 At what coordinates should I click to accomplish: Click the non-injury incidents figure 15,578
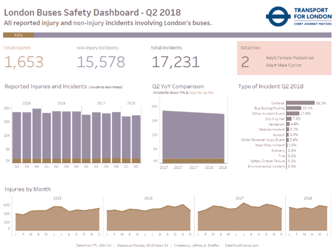(101, 62)
